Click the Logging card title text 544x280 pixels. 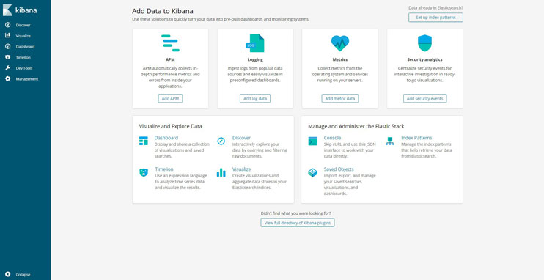[255, 59]
